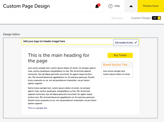The width and height of the screenshot is (164, 122).
Task: Click the Design Editor label
Action: tap(12, 34)
